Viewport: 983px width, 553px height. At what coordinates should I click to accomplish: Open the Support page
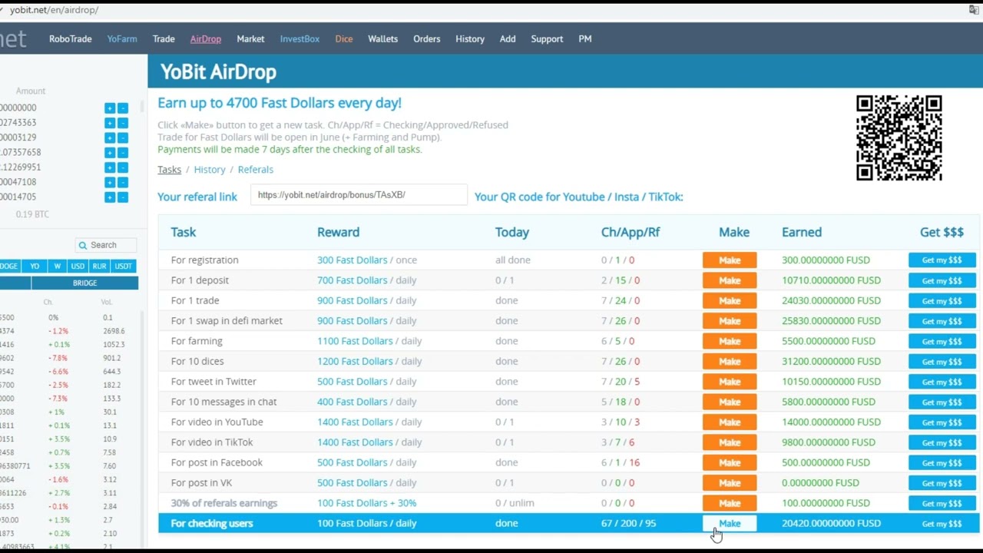pyautogui.click(x=547, y=38)
